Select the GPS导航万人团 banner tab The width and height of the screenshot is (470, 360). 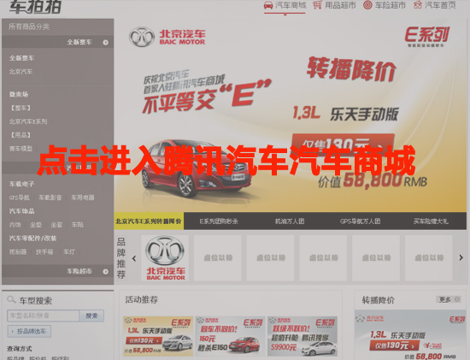point(361,221)
